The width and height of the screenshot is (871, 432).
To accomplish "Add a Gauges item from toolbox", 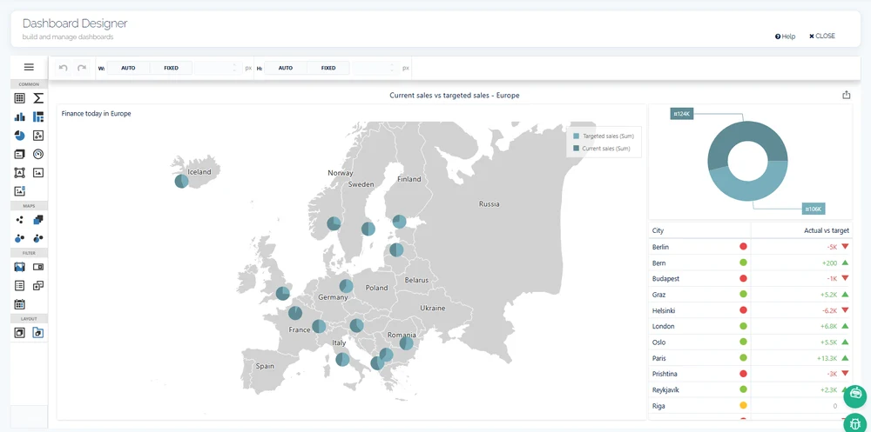I will 38,154.
